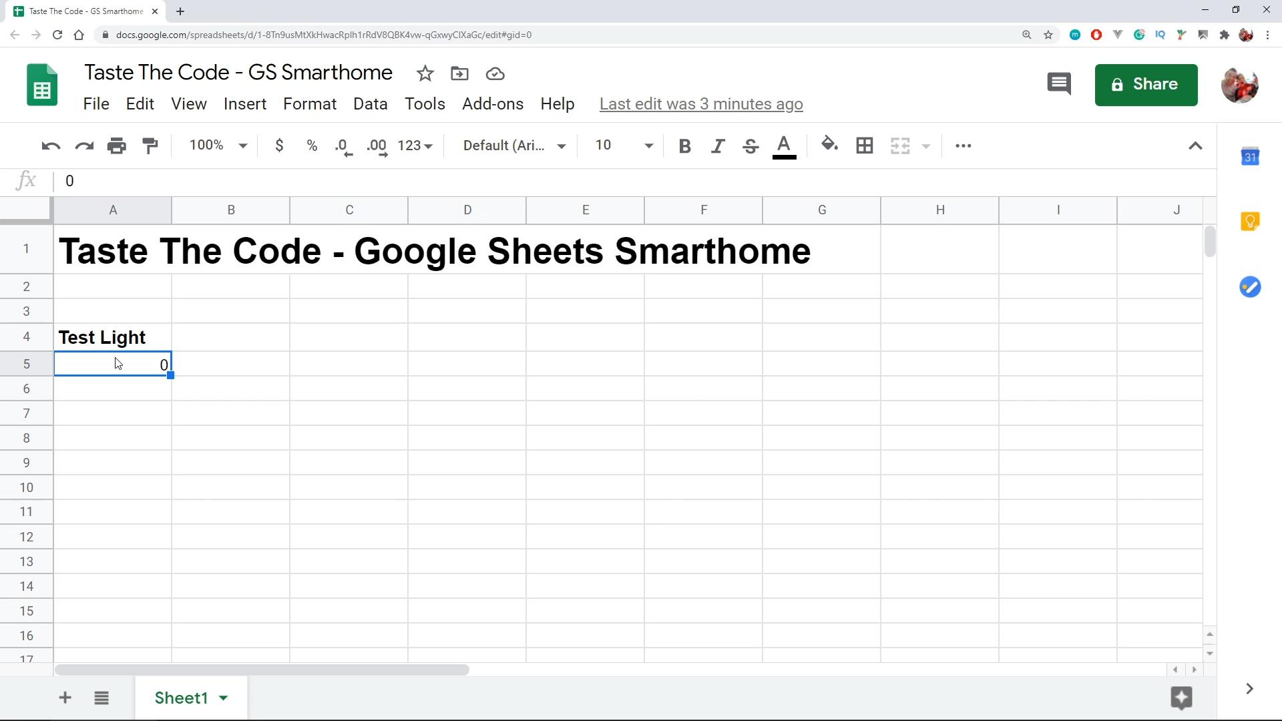
Task: Decrease decimal places icon
Action: (344, 147)
